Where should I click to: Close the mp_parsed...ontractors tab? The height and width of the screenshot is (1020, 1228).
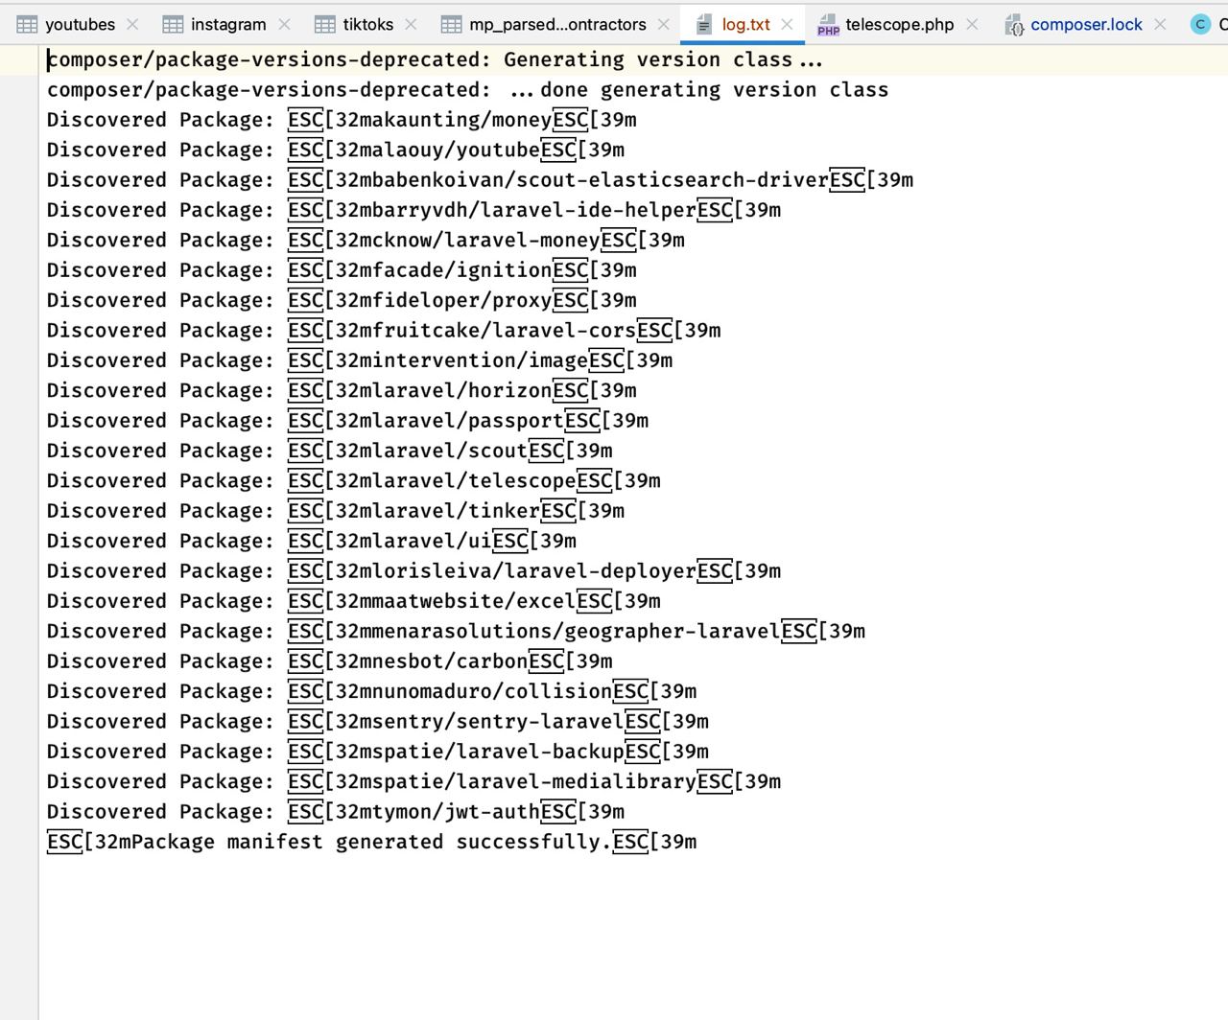pos(663,24)
